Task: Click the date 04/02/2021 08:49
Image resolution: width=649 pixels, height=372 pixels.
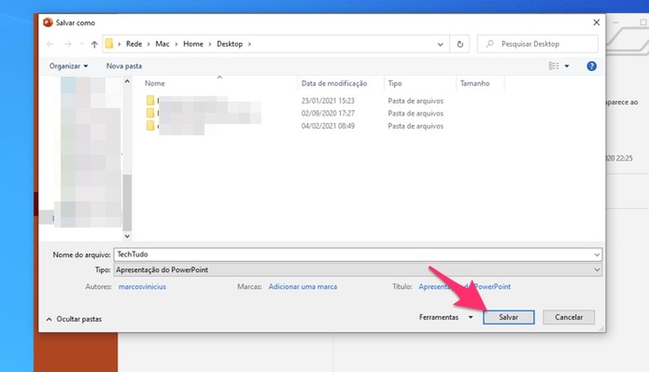Action: tap(328, 126)
